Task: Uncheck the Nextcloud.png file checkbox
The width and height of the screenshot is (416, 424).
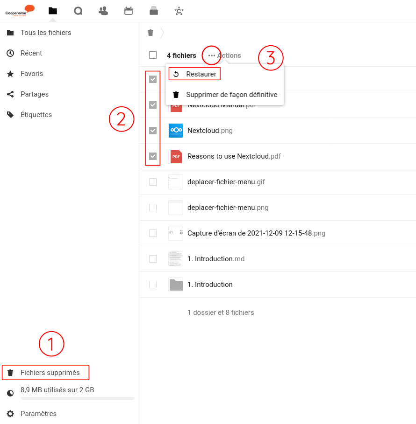Action: pos(153,131)
